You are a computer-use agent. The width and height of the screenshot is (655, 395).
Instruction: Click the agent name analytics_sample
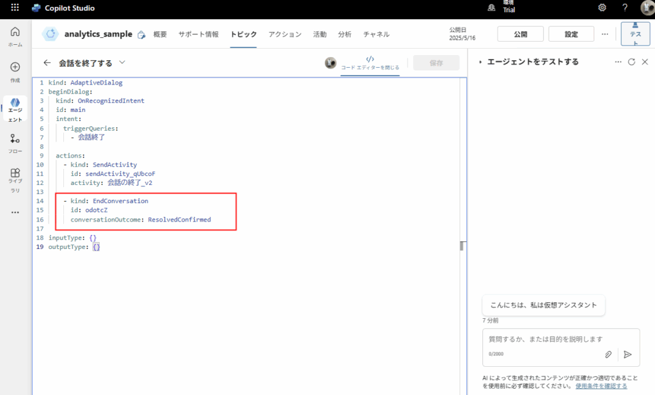[98, 34]
